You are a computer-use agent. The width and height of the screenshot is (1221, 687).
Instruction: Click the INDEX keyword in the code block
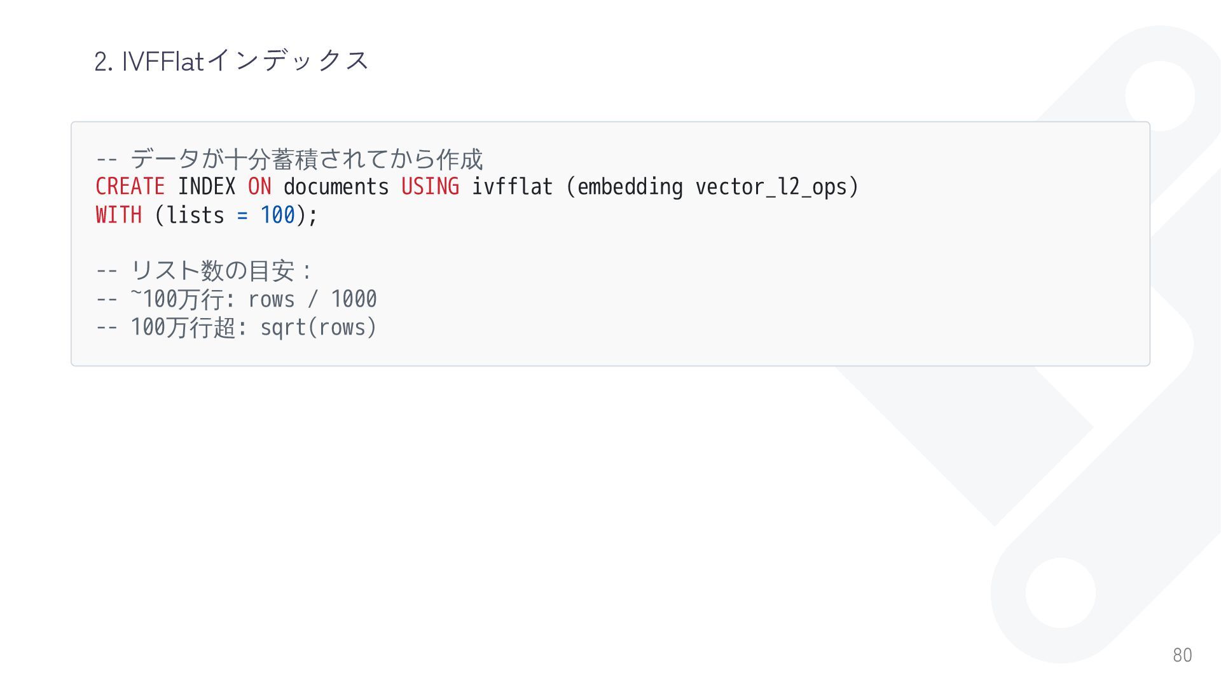[x=206, y=187]
